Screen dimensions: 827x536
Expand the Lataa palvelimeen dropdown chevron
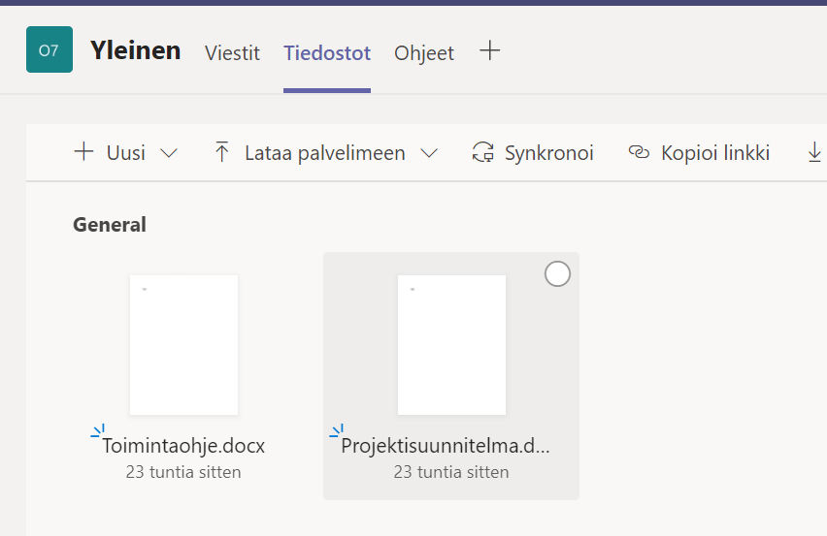[x=428, y=153]
